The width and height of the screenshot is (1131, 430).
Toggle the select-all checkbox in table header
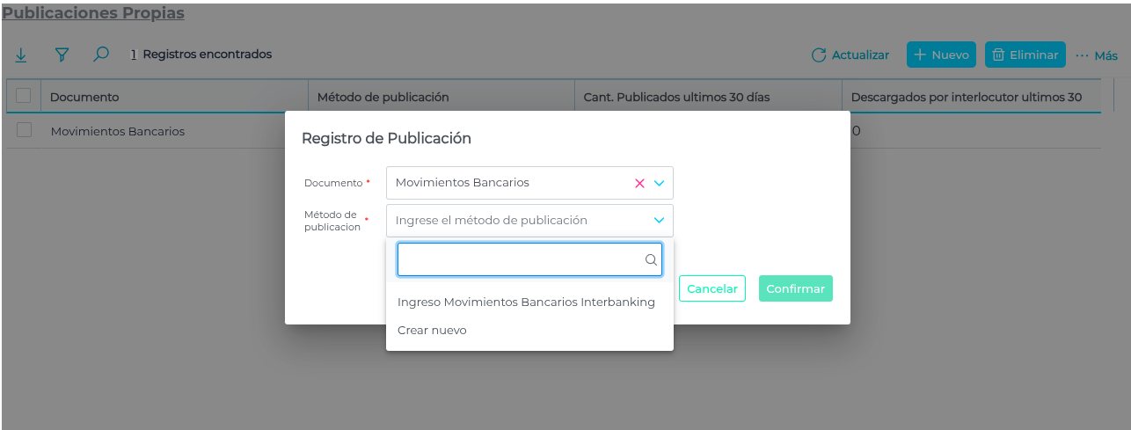pyautogui.click(x=24, y=96)
